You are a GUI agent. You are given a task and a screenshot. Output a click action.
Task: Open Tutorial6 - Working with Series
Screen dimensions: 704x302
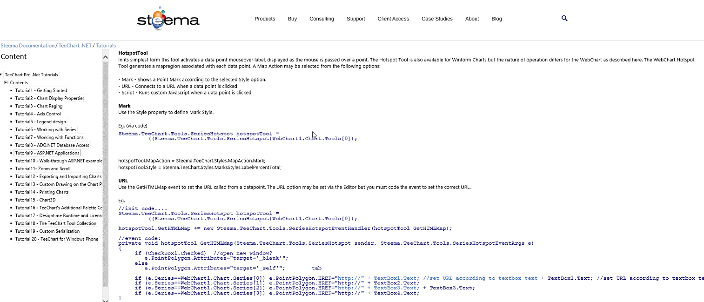(x=46, y=129)
